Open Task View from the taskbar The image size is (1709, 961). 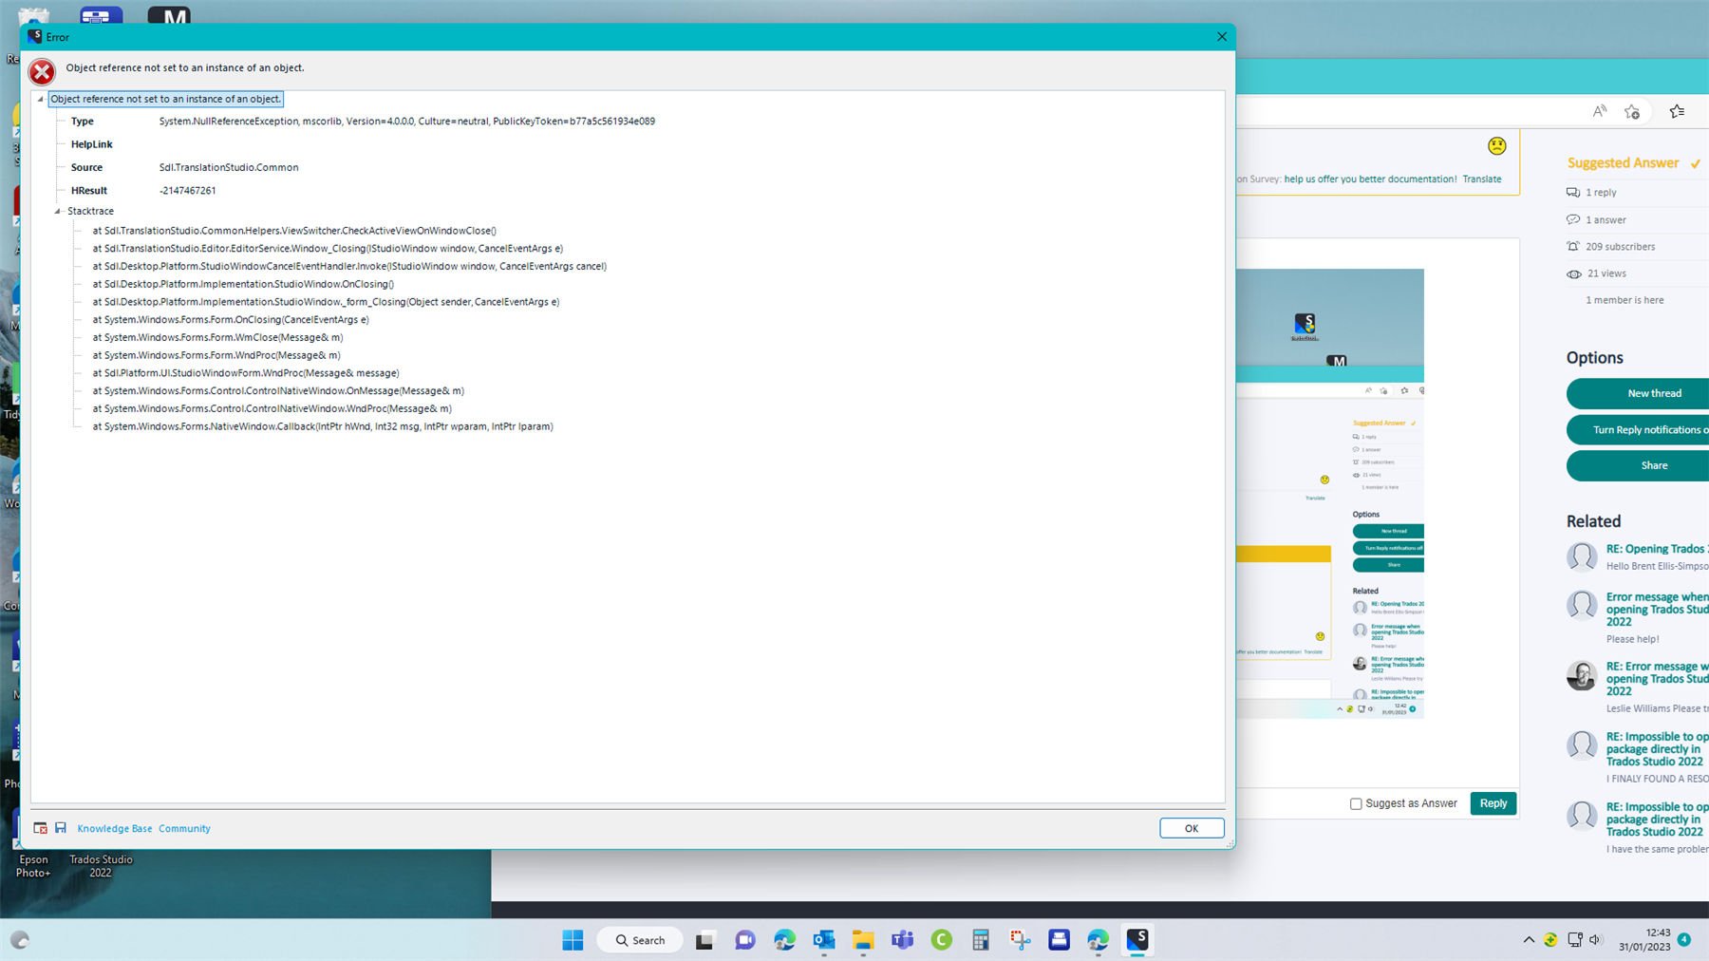pyautogui.click(x=704, y=940)
